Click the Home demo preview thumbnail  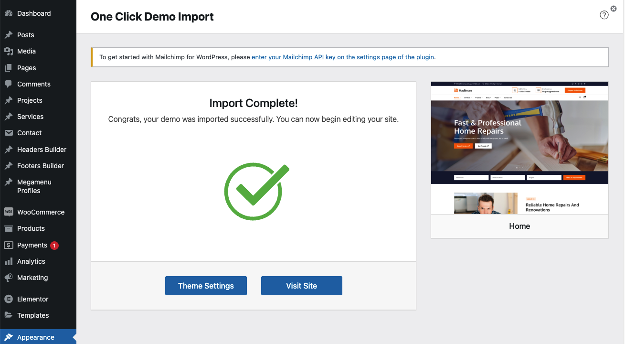519,148
